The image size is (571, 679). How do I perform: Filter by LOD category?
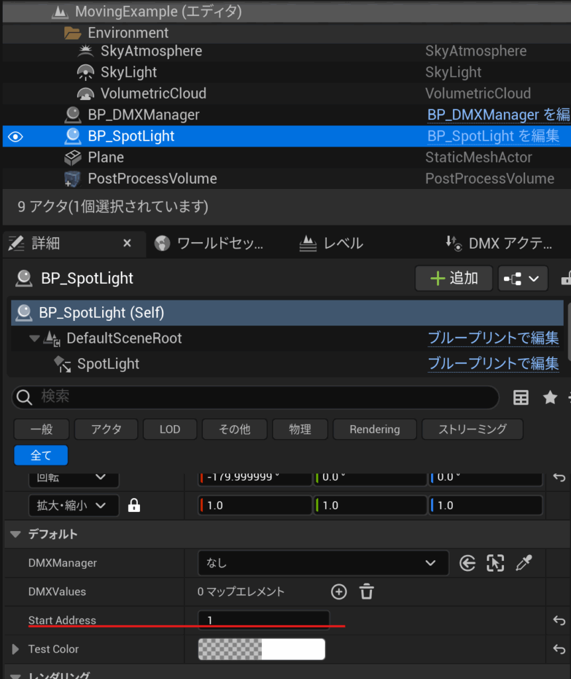click(x=170, y=429)
